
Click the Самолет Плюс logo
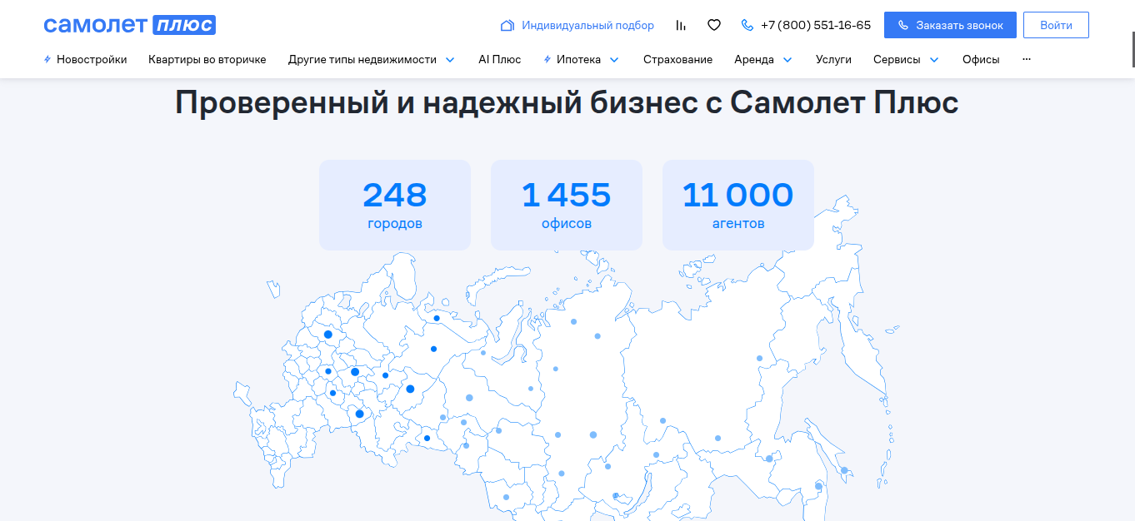click(x=129, y=25)
